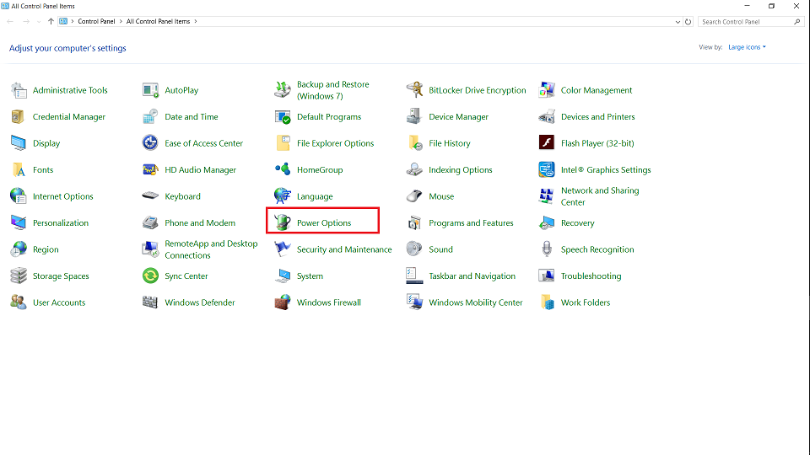Click the Work Folders link
Image resolution: width=810 pixels, height=455 pixels.
[586, 302]
